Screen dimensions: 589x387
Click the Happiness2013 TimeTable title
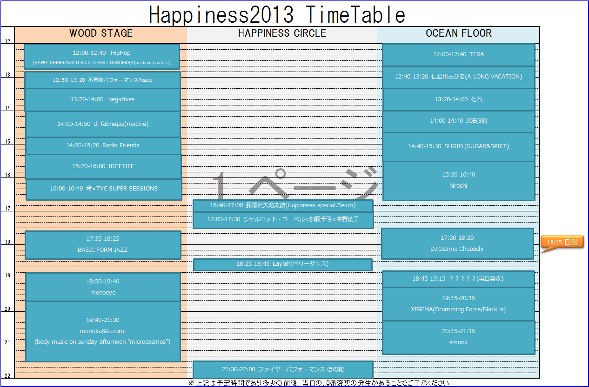coord(277,15)
